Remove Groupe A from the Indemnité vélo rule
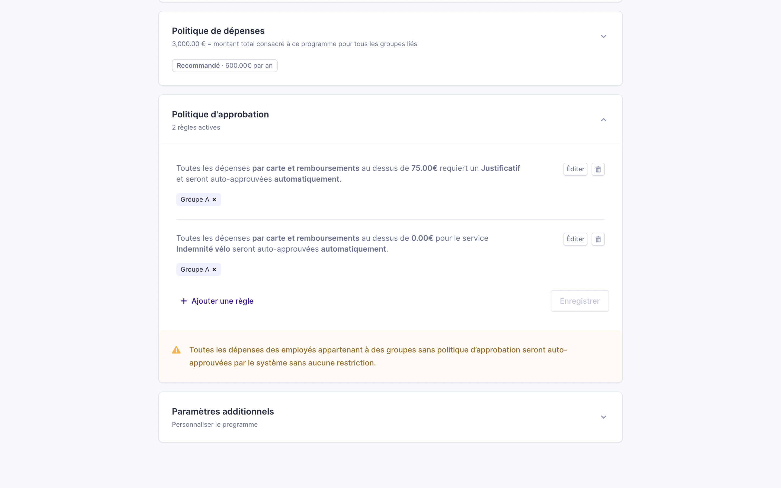781x488 pixels. click(214, 269)
